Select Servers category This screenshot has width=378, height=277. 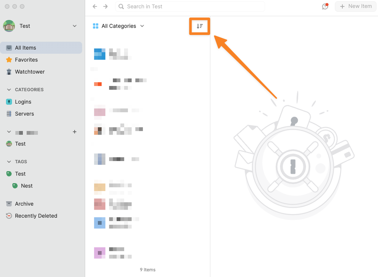point(24,114)
